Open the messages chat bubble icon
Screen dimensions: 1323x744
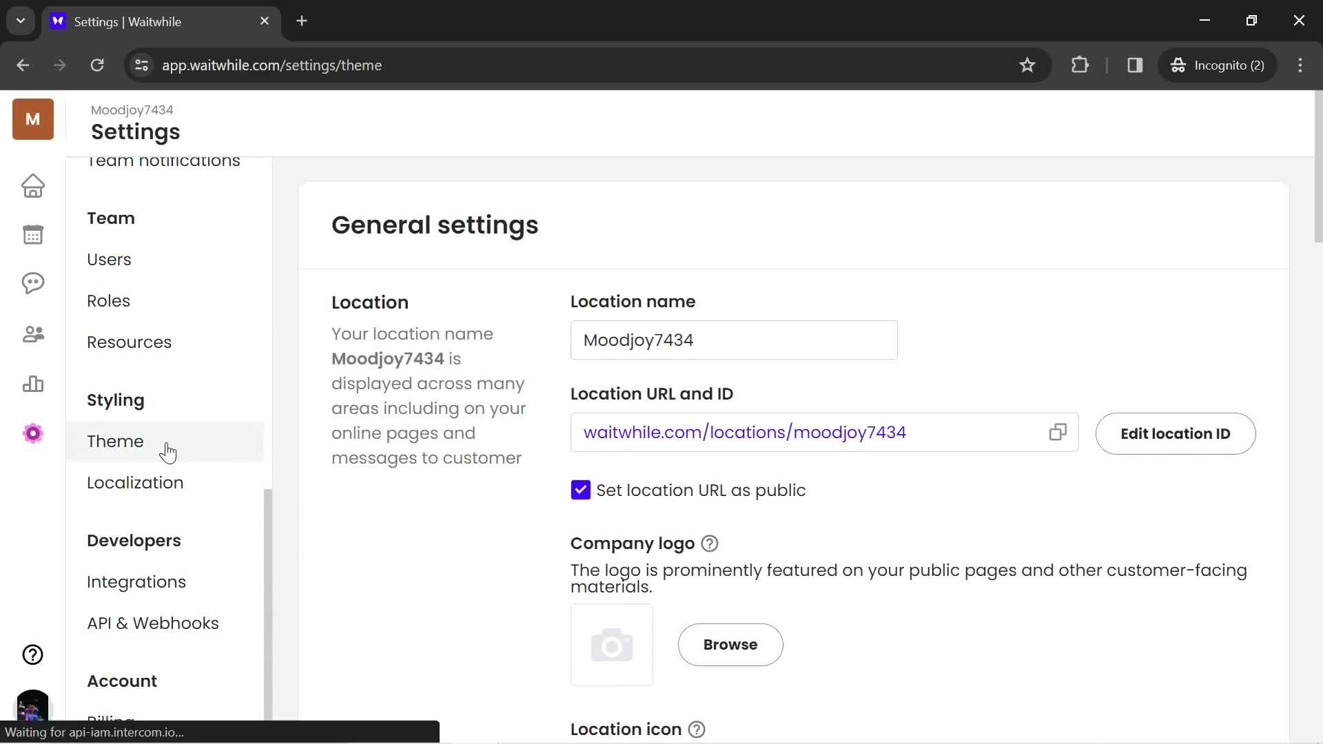pyautogui.click(x=33, y=283)
